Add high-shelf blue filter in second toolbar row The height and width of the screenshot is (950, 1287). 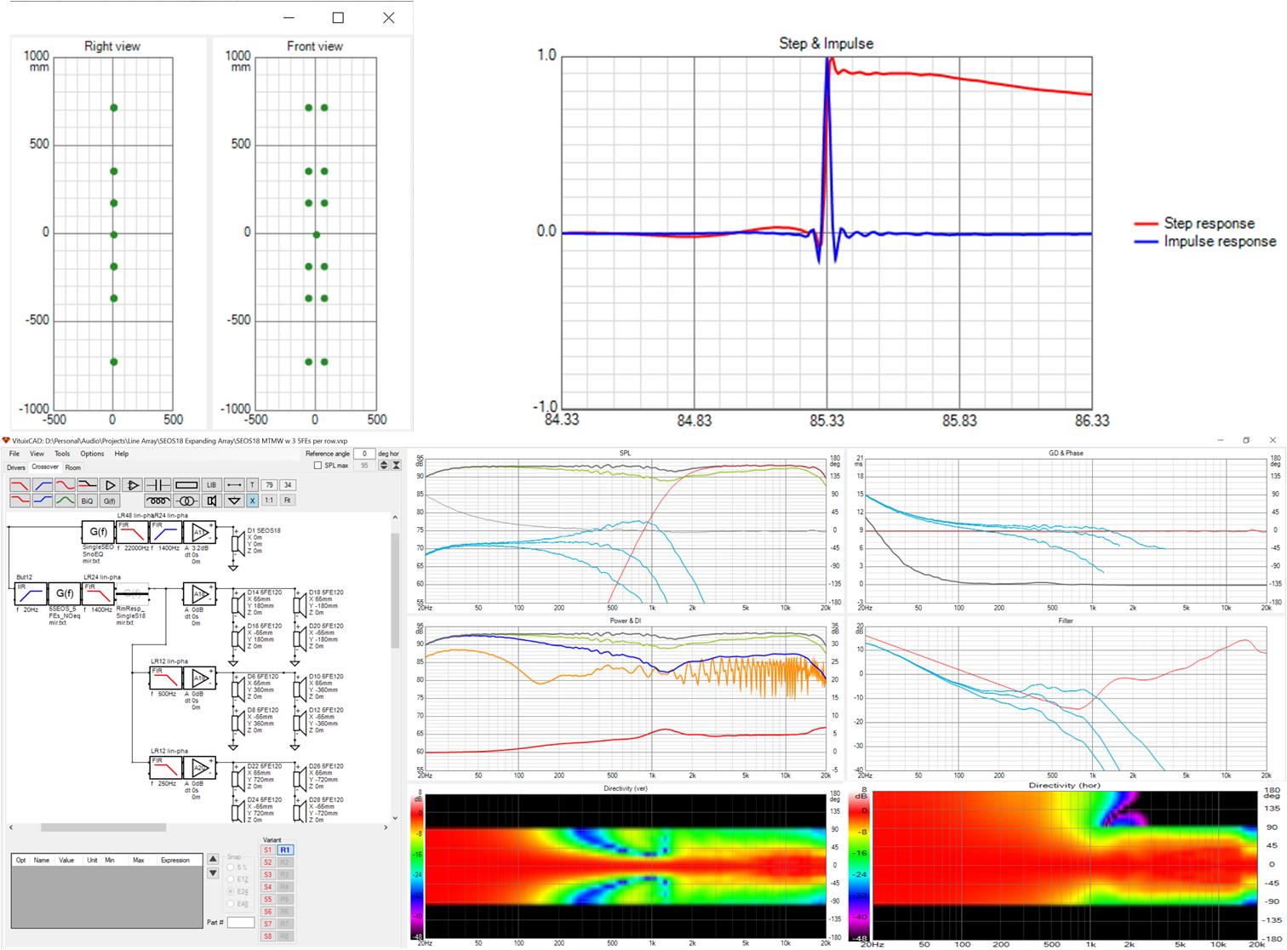point(43,501)
